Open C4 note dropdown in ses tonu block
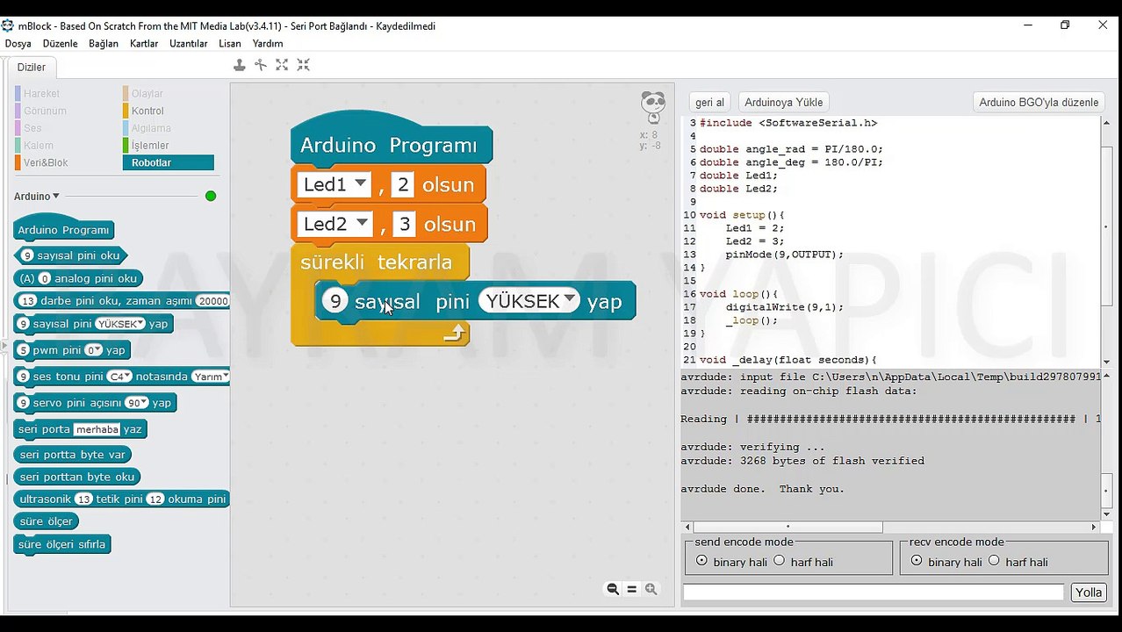The height and width of the screenshot is (632, 1122). [x=126, y=376]
